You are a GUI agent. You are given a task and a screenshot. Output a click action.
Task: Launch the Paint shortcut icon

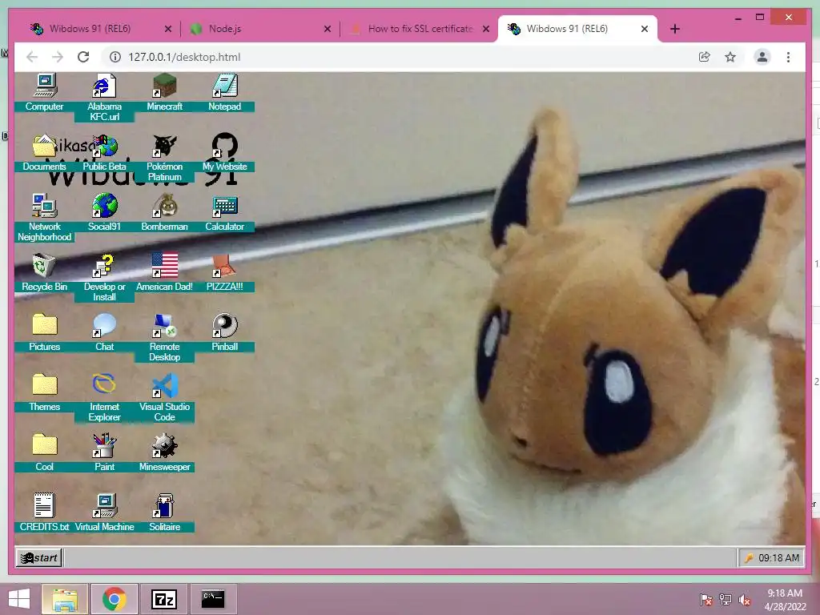105,453
